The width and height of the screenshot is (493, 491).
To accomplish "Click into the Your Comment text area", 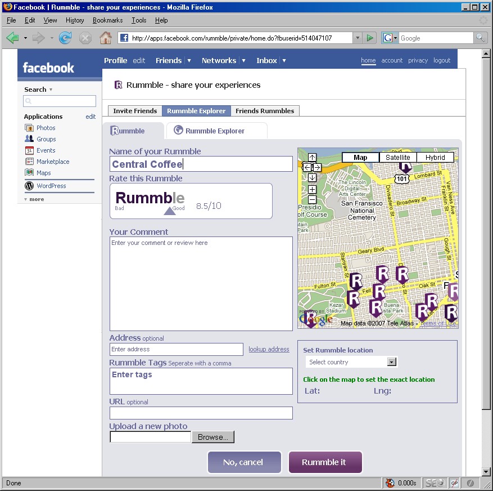I will (x=201, y=283).
